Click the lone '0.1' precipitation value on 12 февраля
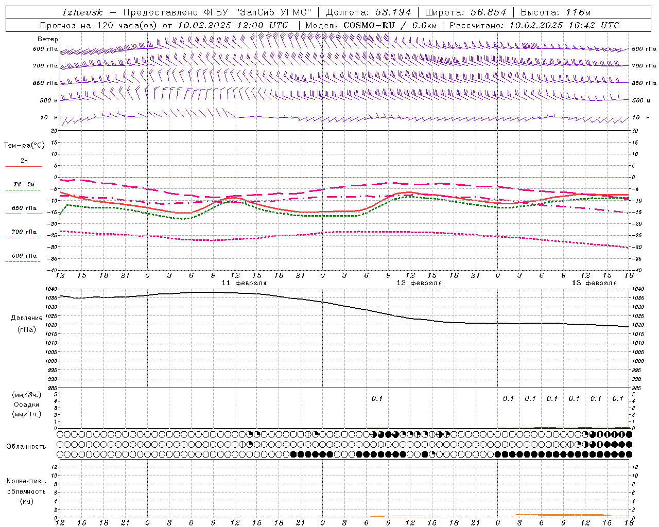The width and height of the screenshot is (659, 527). 377,398
